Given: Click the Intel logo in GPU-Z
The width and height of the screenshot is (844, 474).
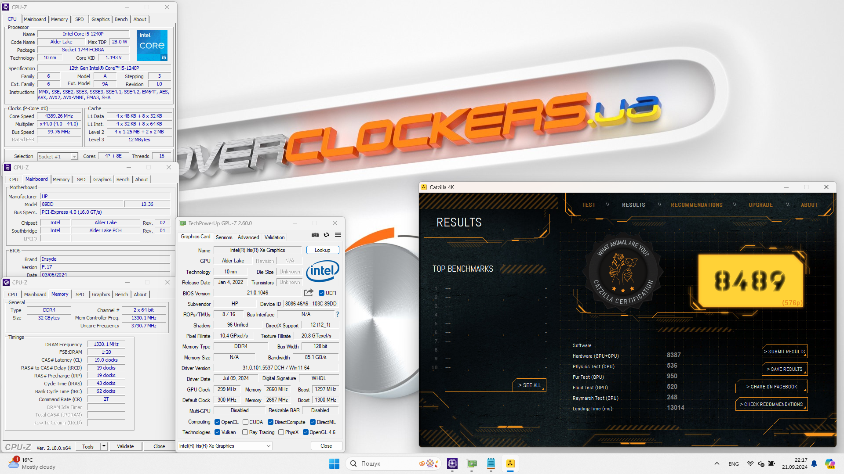Looking at the screenshot, I should point(323,271).
